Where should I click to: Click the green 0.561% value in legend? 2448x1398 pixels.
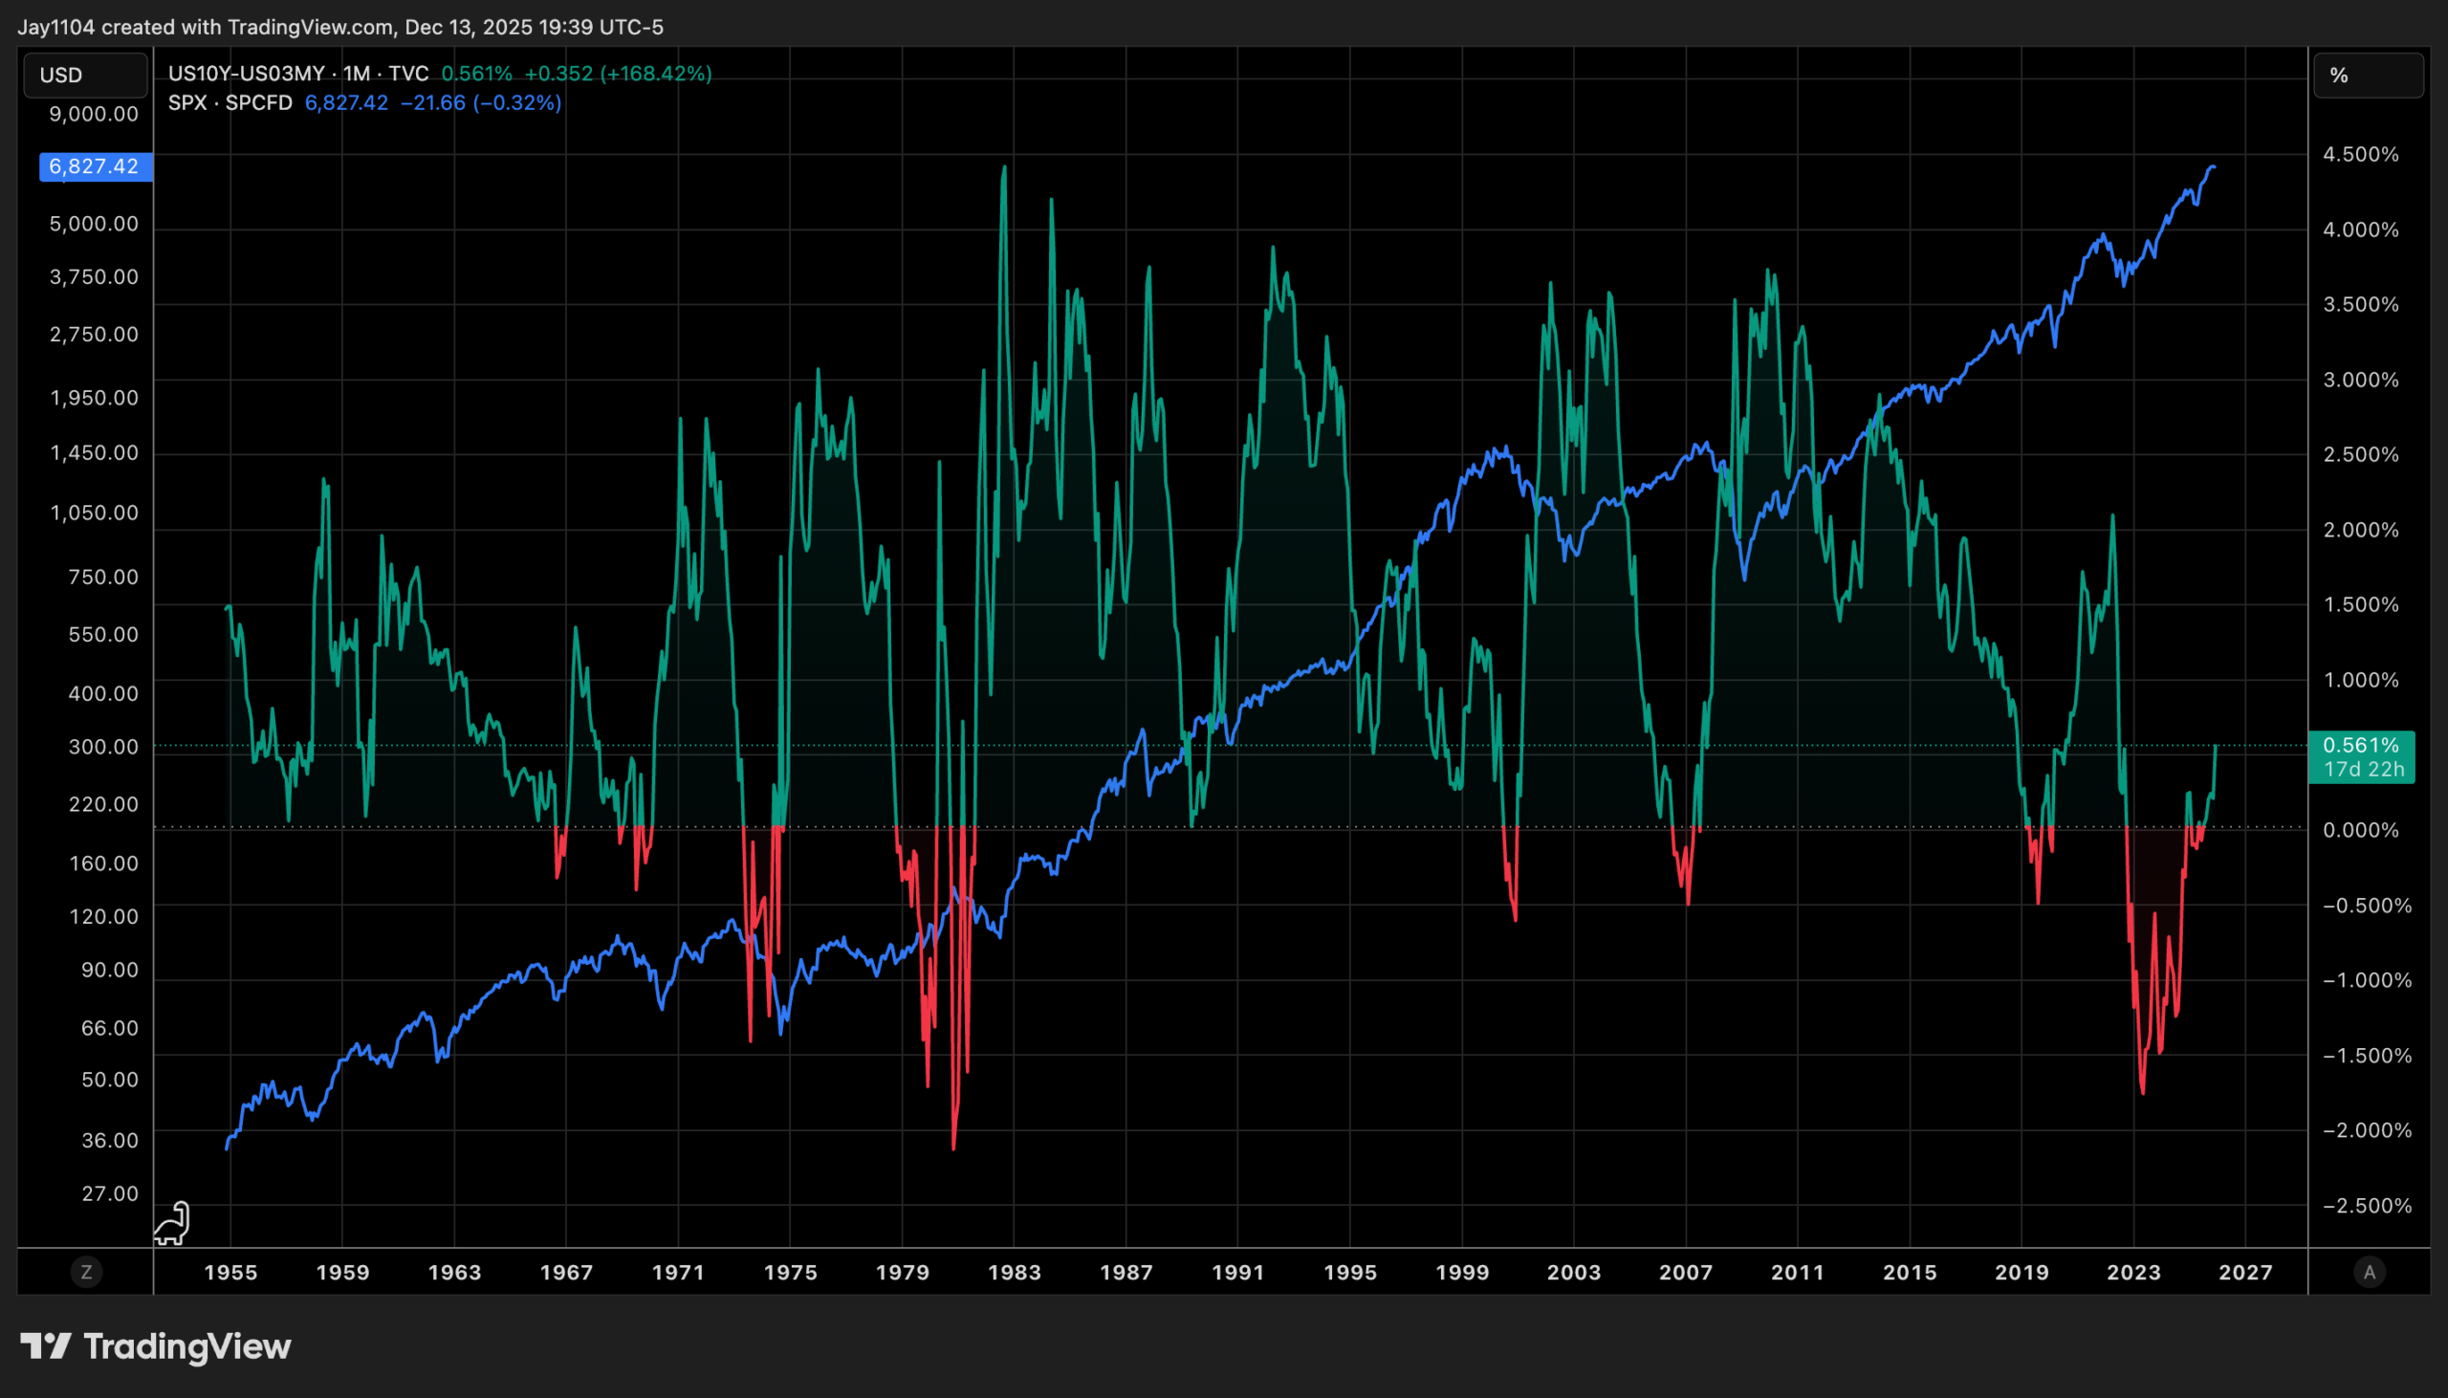click(x=476, y=74)
